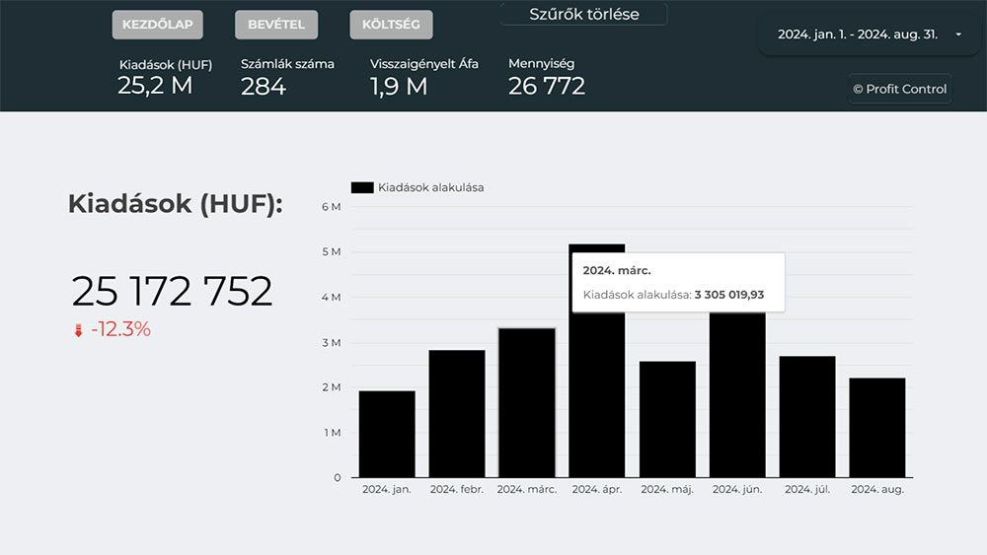987x555 pixels.
Task: Click the Mennyiség 26 772 metric
Action: pos(547,77)
